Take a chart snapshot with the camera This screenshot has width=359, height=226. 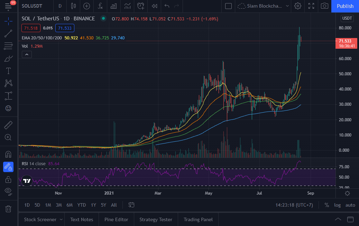pyautogui.click(x=324, y=6)
